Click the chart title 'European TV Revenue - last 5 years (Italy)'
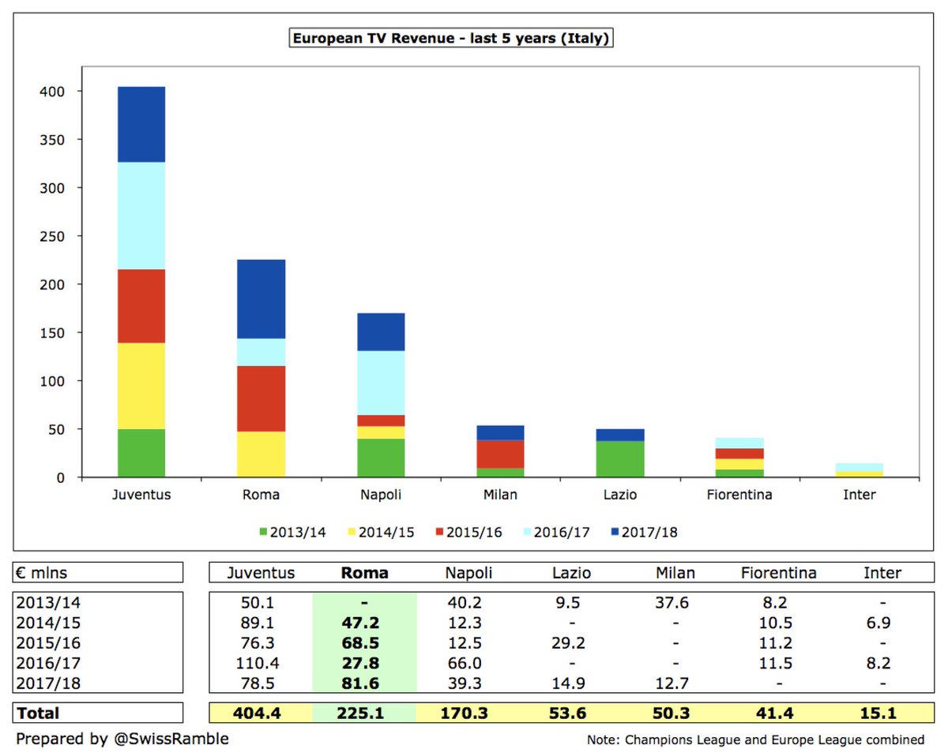The width and height of the screenshot is (948, 753). [x=453, y=38]
